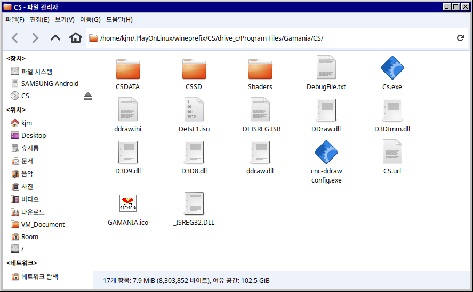Reload the folder with the refresh icon
The width and height of the screenshot is (473, 292).
click(460, 38)
